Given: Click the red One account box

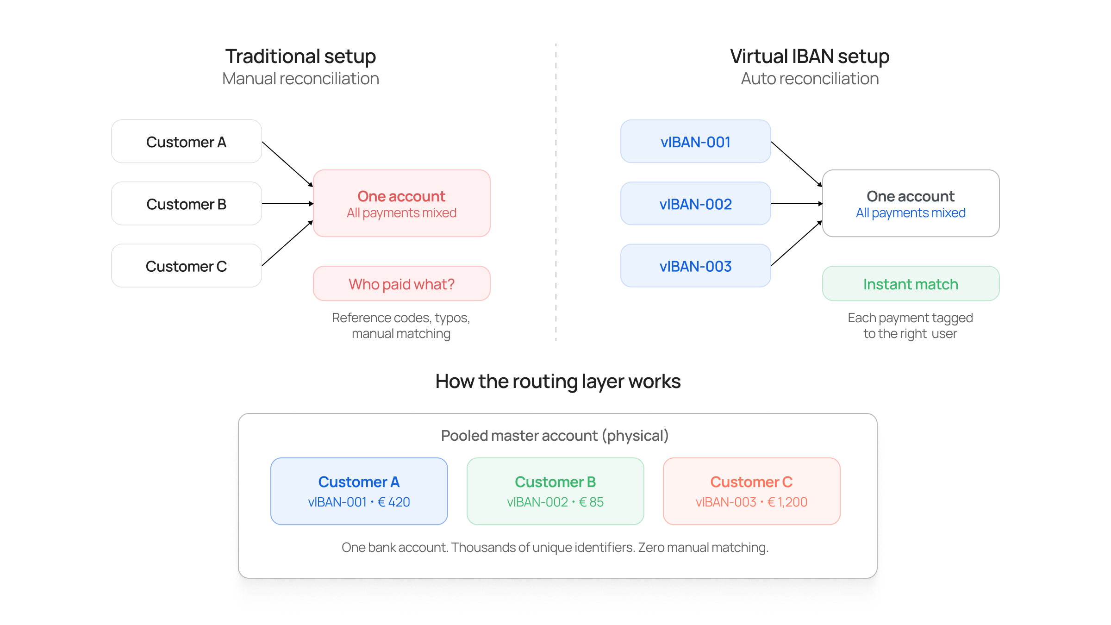Looking at the screenshot, I should pyautogui.click(x=401, y=203).
